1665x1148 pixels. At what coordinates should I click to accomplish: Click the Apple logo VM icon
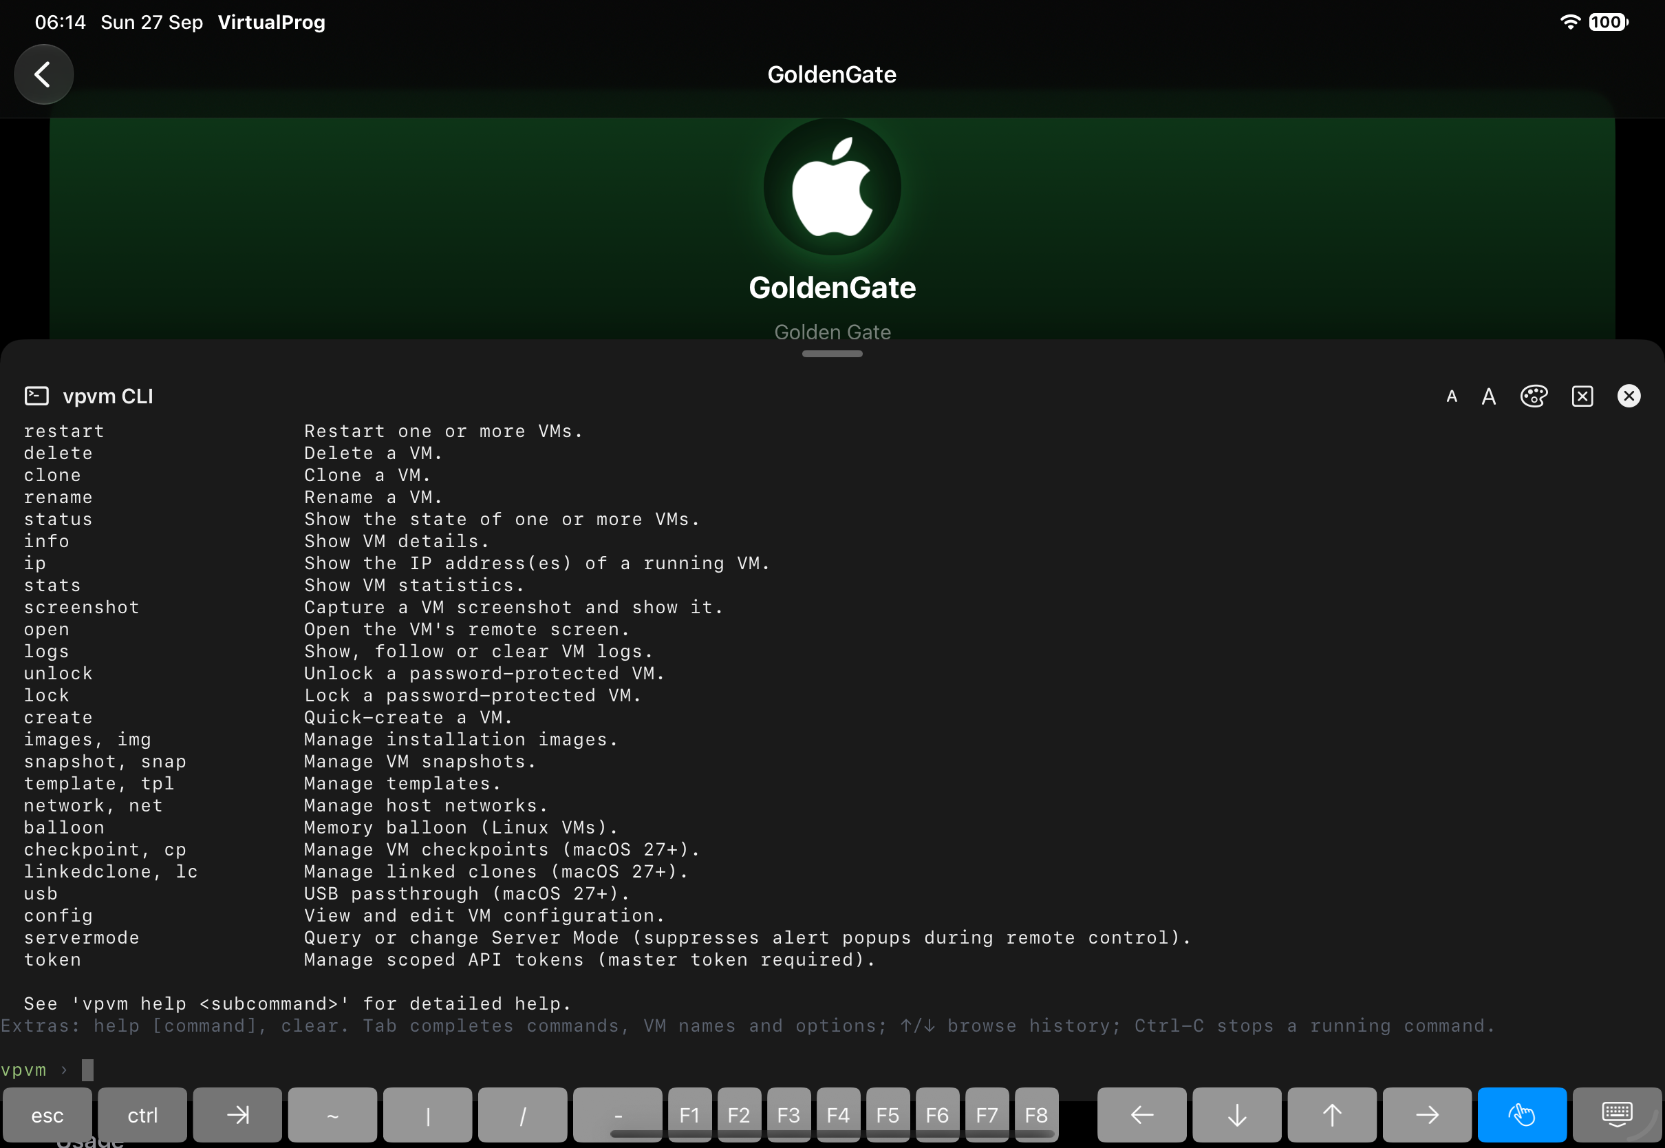832,187
